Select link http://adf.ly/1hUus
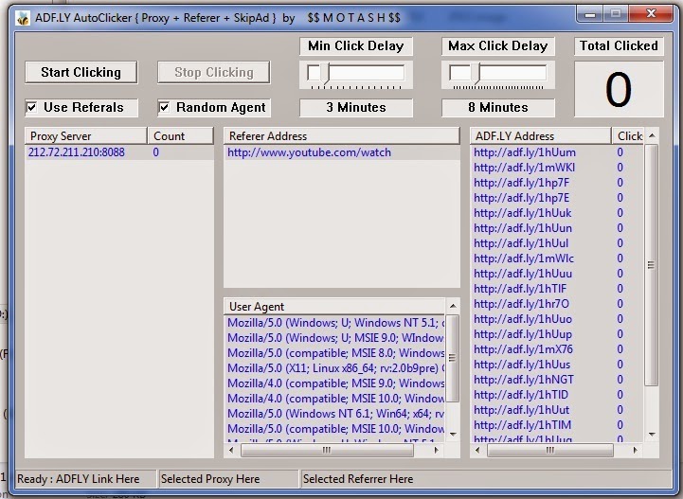This screenshot has height=499, width=683. [x=522, y=365]
